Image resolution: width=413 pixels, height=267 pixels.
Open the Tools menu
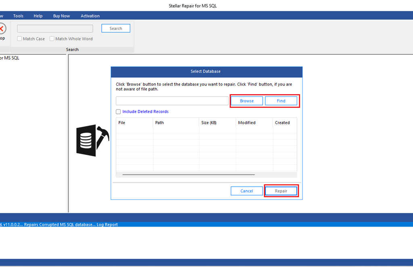tap(18, 16)
